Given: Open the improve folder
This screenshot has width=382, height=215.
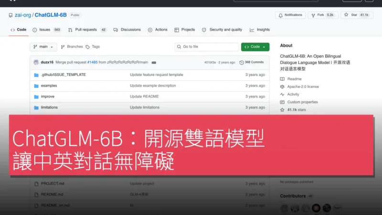Looking at the screenshot, I should point(47,97).
